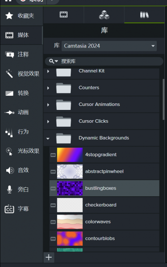
Task: Switch to the Media Bin filmstrip tab
Action: tap(64, 15)
